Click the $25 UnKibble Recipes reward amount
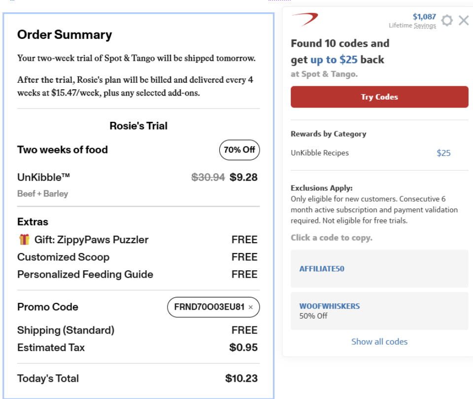The height and width of the screenshot is (399, 473). coord(443,153)
